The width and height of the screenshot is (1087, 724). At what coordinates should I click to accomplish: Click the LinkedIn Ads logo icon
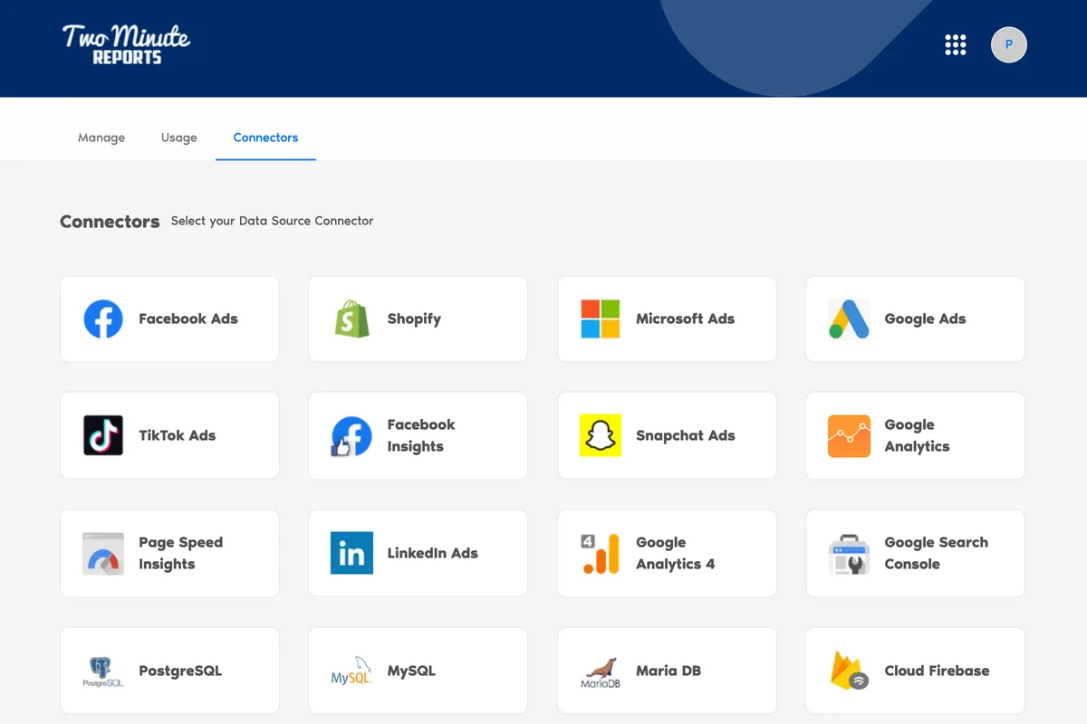pos(351,553)
